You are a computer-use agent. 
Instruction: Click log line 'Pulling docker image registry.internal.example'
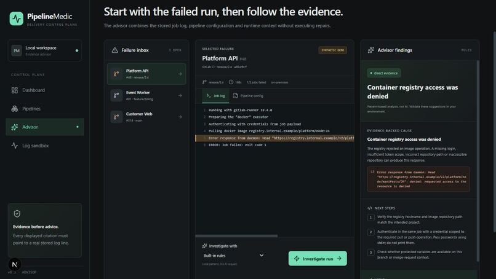click(269, 131)
